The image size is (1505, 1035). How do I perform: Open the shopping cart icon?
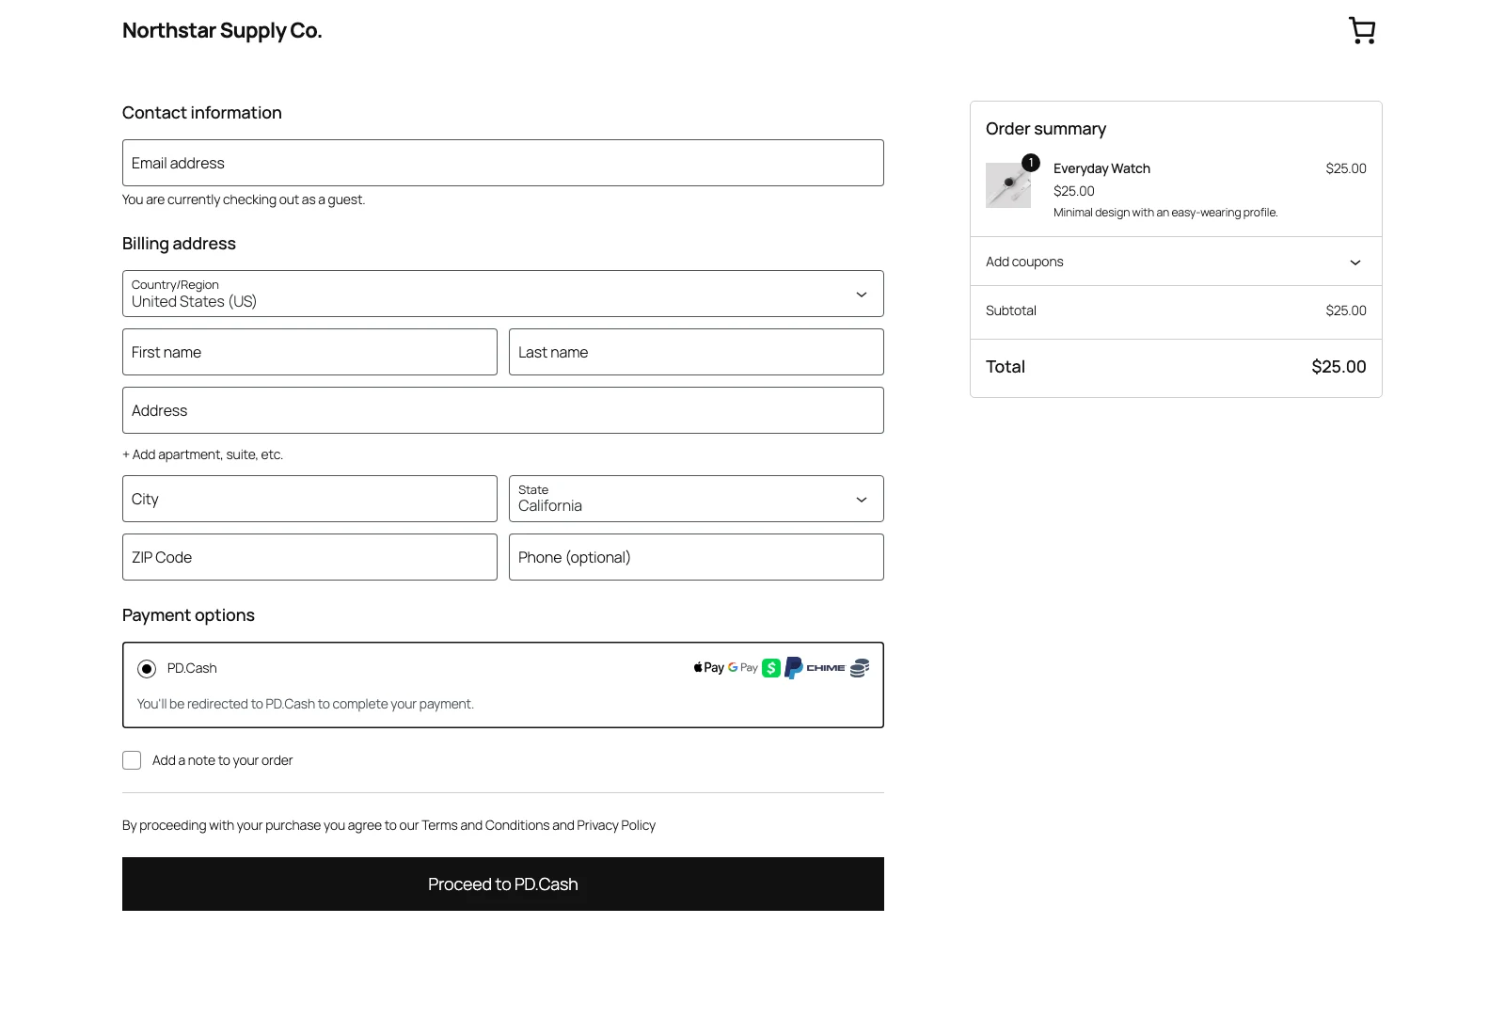1361,31
